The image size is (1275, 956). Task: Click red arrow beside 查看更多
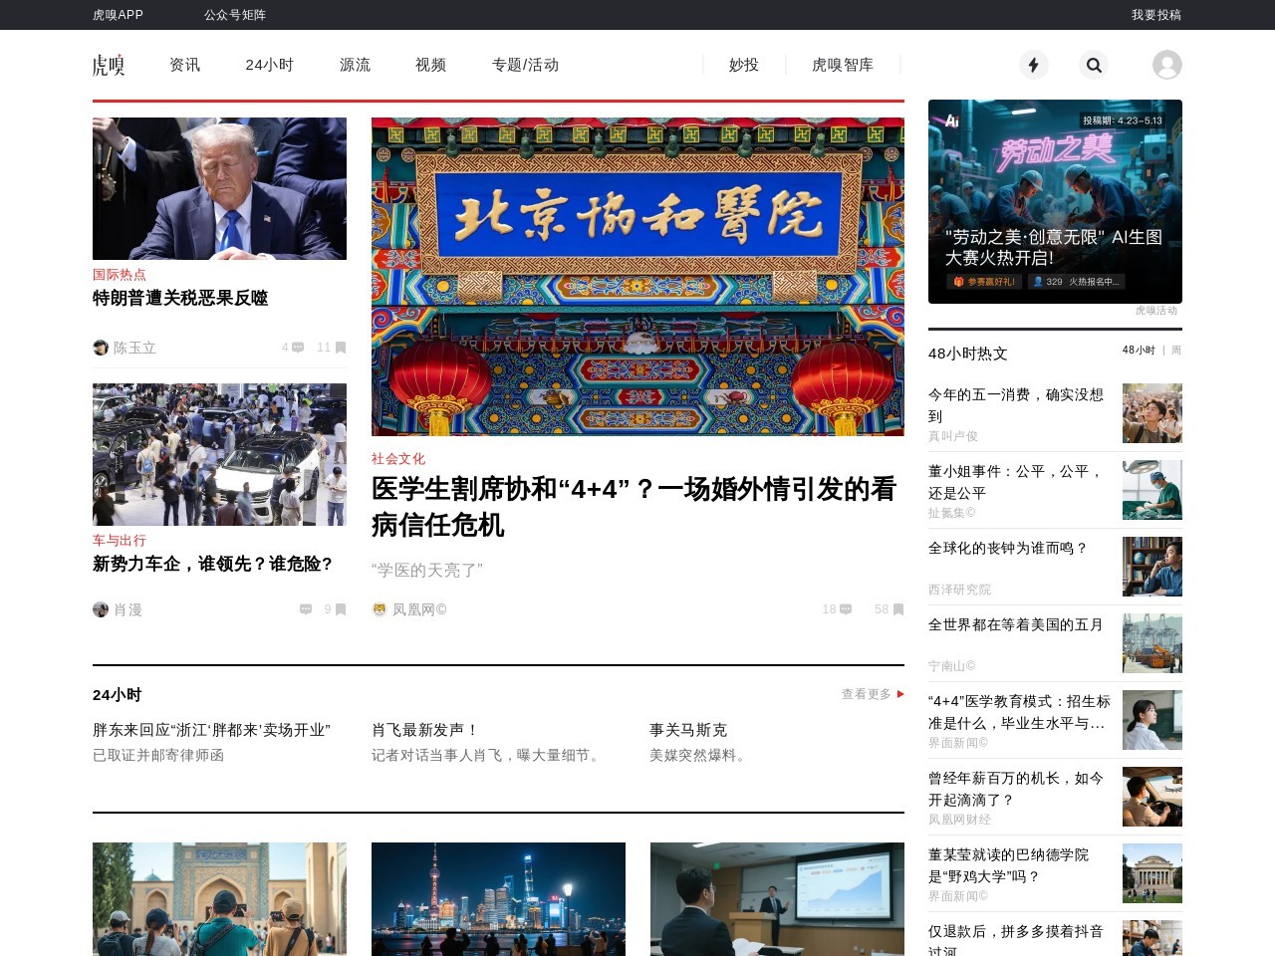pos(900,694)
